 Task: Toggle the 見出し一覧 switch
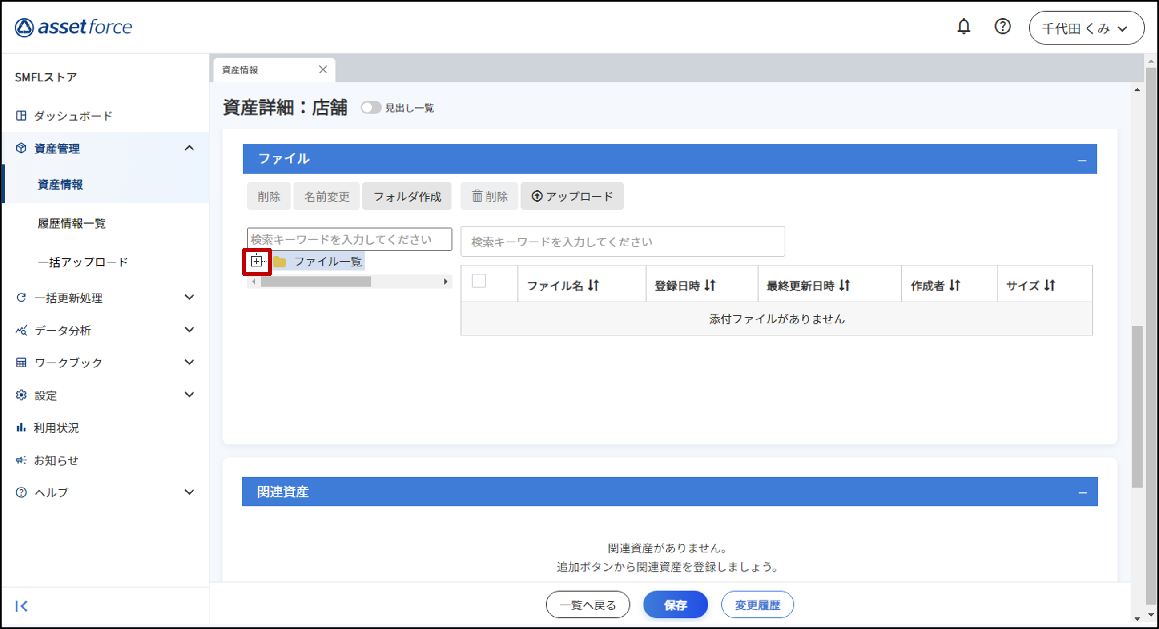click(x=371, y=108)
